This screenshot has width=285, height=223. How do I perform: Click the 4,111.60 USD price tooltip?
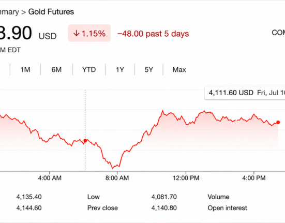click(245, 93)
